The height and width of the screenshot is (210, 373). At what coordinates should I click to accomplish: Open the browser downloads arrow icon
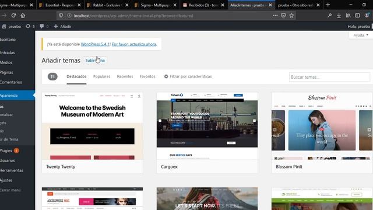click(339, 16)
